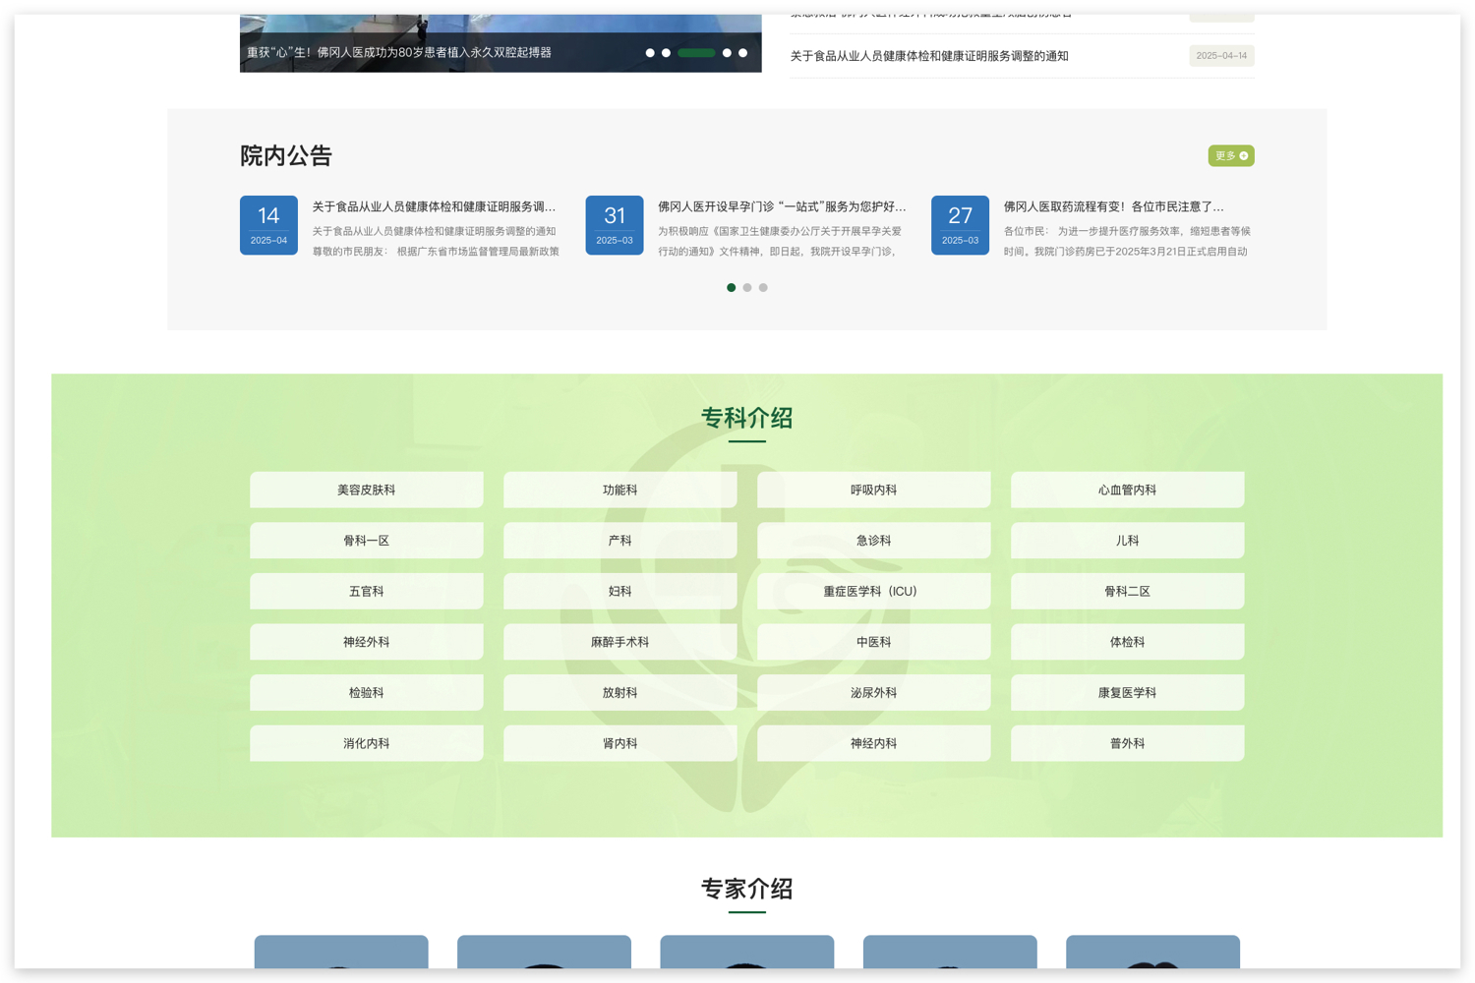This screenshot has width=1475, height=983.
Task: Select the 中医科 department
Action: pyautogui.click(x=873, y=641)
